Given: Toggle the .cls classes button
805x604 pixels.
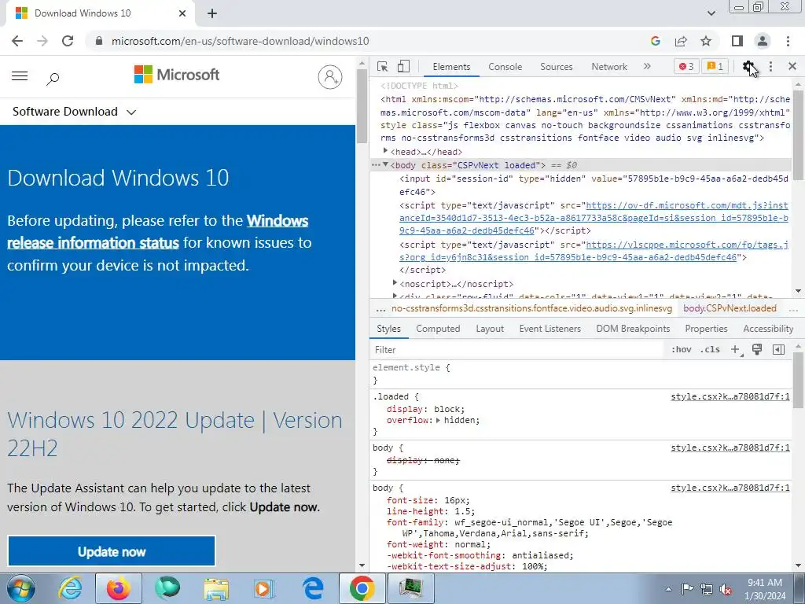Looking at the screenshot, I should point(711,350).
